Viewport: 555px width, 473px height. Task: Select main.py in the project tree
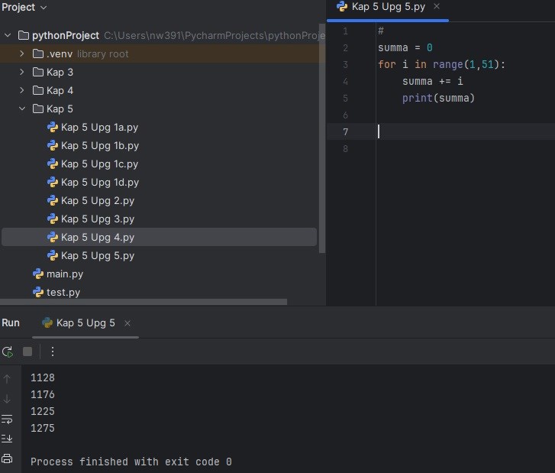click(x=64, y=274)
